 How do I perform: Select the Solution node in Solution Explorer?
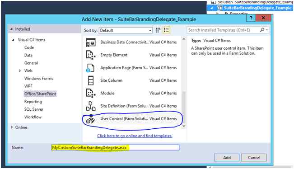(255, 2)
